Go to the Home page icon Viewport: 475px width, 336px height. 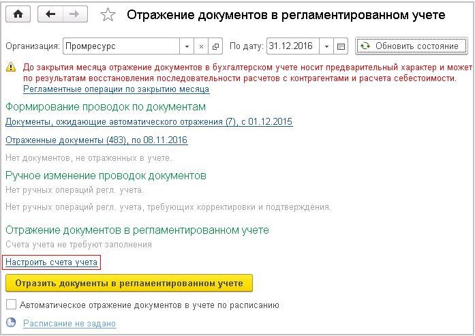[x=18, y=14]
